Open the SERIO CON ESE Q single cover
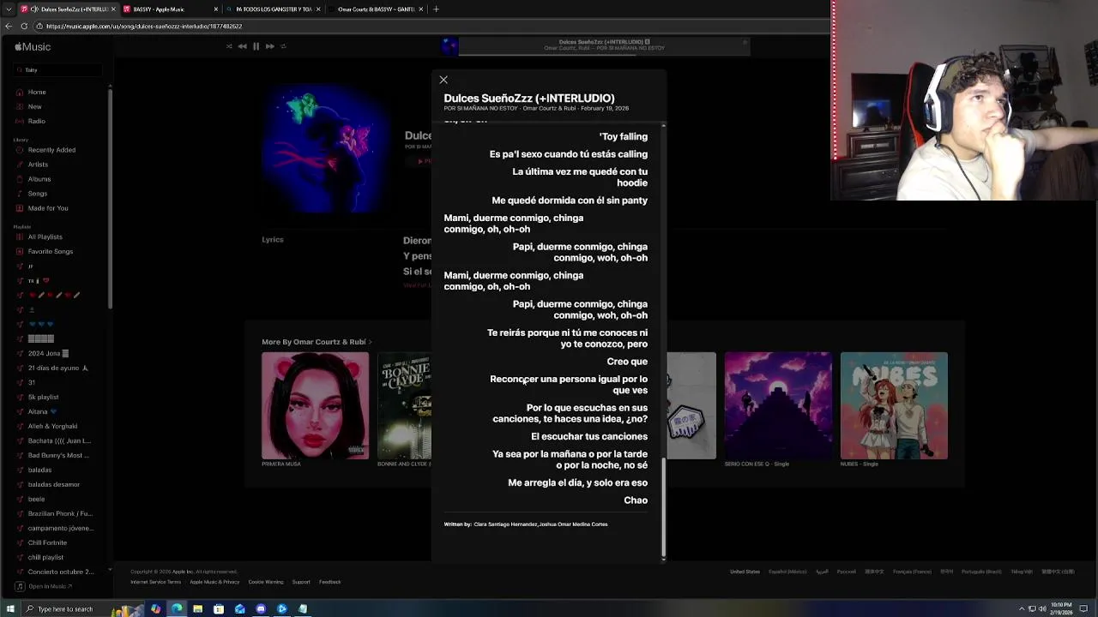The height and width of the screenshot is (617, 1098). [778, 405]
